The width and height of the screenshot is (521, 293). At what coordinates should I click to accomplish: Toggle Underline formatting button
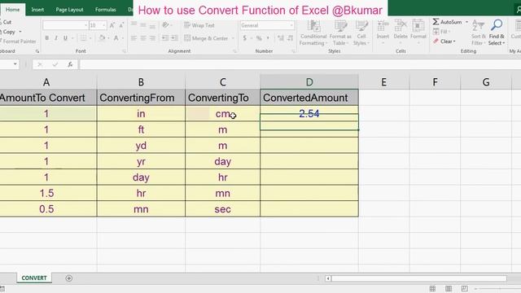65,38
